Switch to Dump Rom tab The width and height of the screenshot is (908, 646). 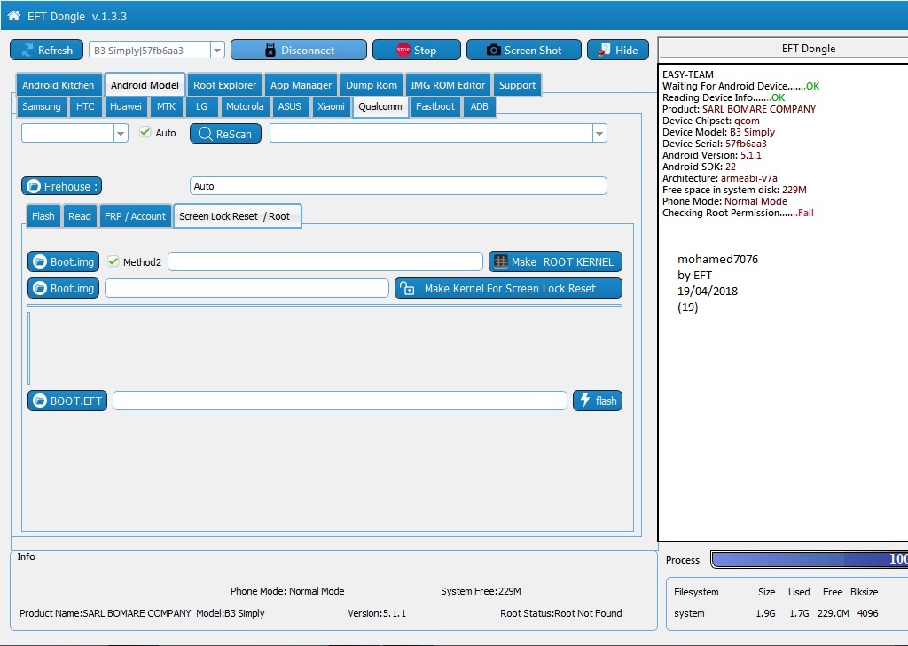[372, 85]
